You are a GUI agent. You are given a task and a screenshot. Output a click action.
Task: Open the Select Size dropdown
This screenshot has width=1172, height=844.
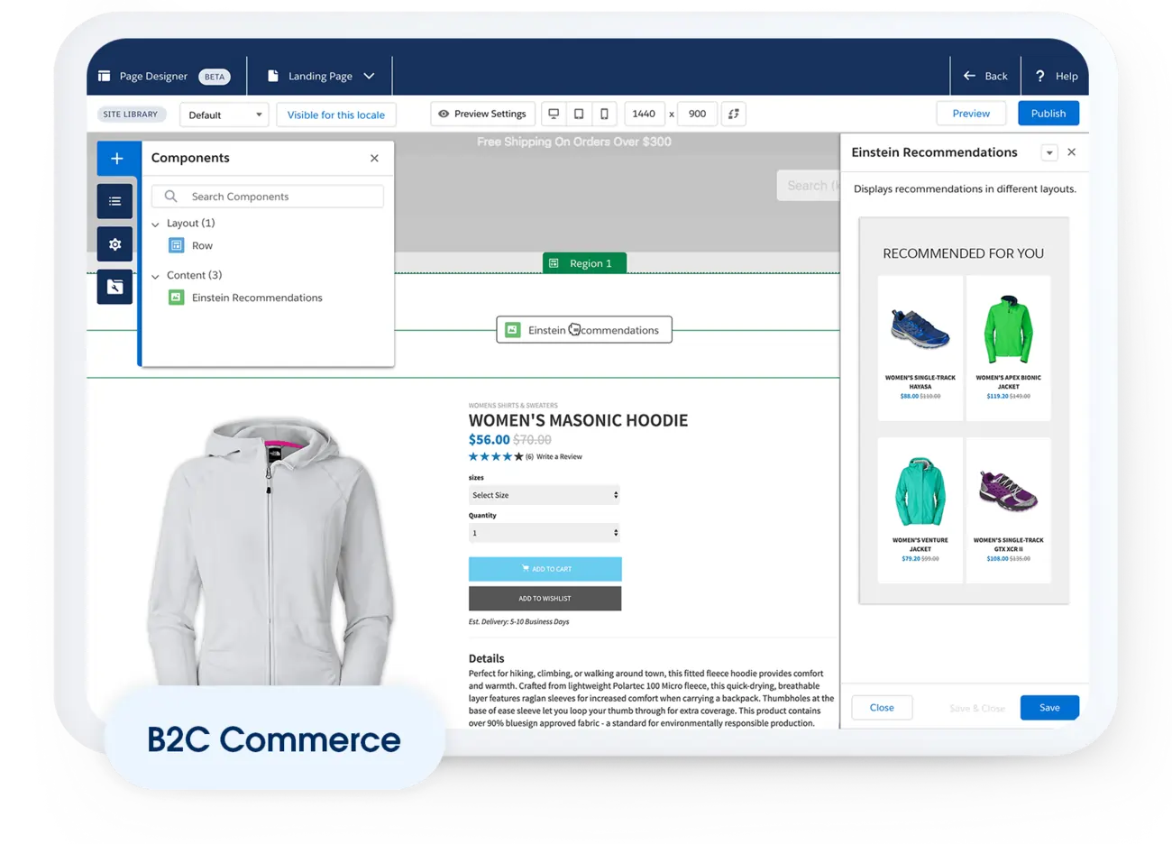[545, 495]
